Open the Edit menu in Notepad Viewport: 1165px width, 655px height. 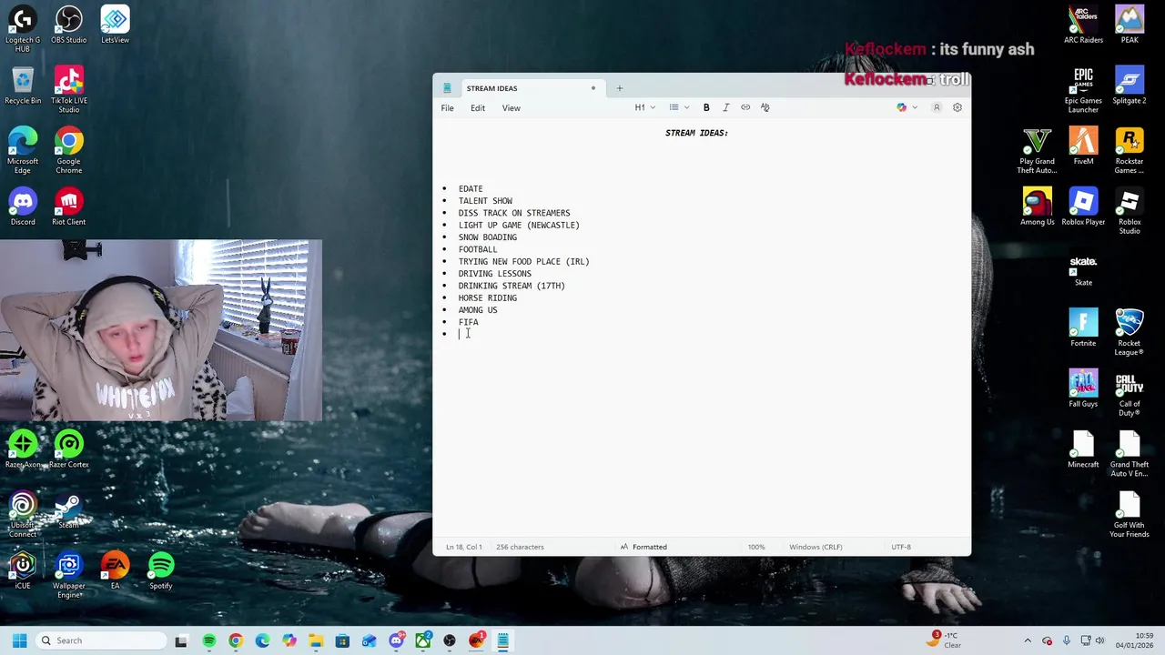[478, 108]
